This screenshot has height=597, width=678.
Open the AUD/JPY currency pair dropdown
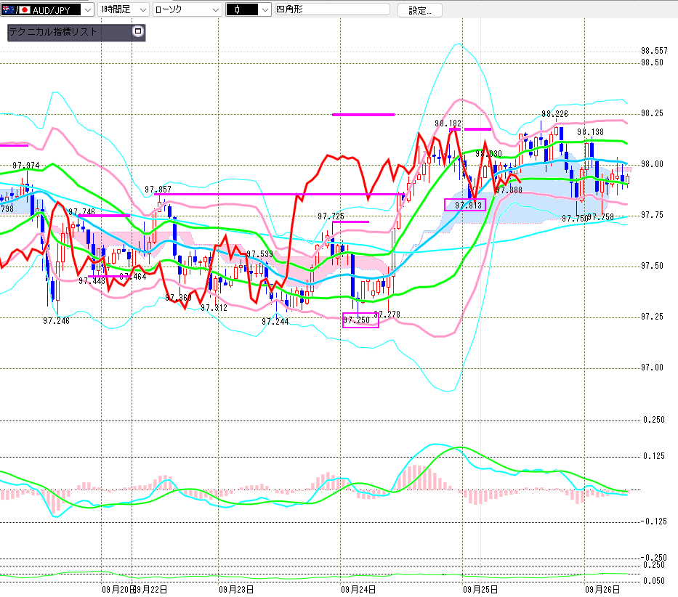click(x=87, y=10)
